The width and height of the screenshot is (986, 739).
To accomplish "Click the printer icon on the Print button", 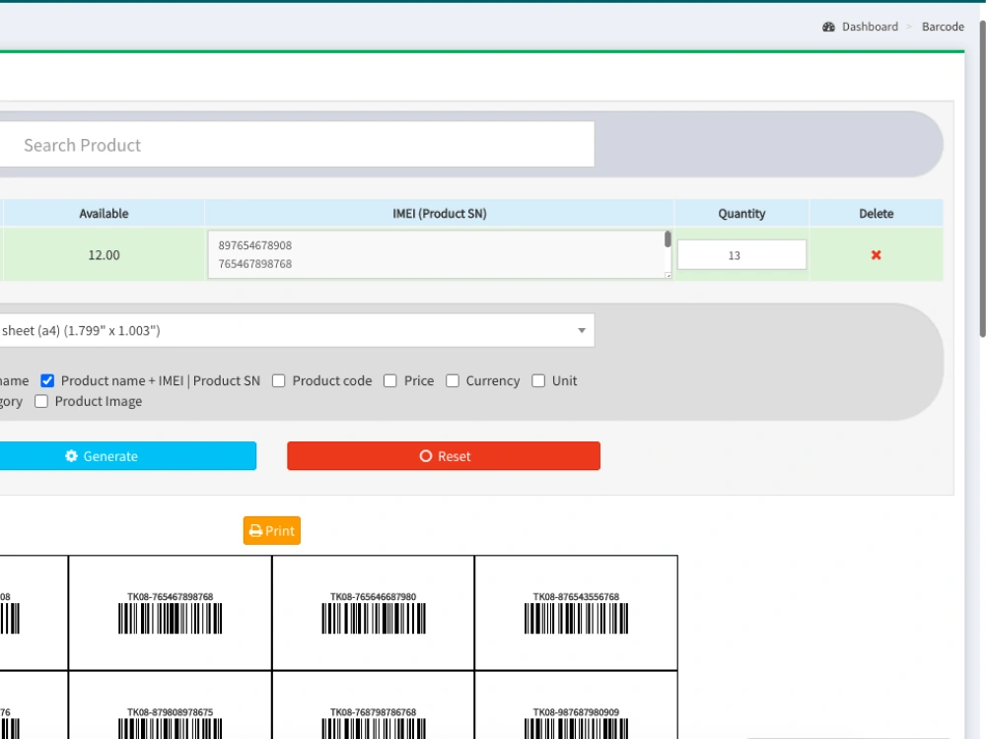I will pos(254,531).
